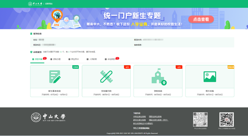Click the 报到校区 label
Viewport: 248px width, 136px height.
coord(37,45)
